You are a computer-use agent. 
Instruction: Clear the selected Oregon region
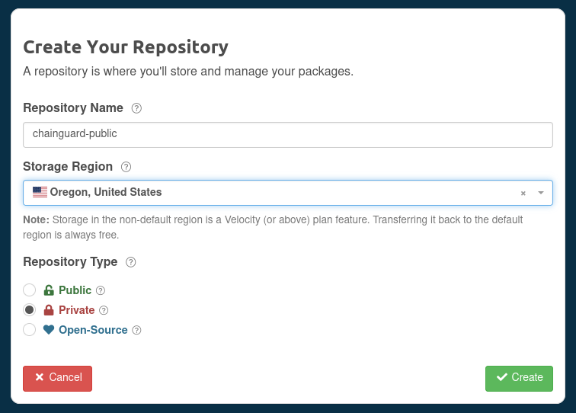(x=523, y=194)
